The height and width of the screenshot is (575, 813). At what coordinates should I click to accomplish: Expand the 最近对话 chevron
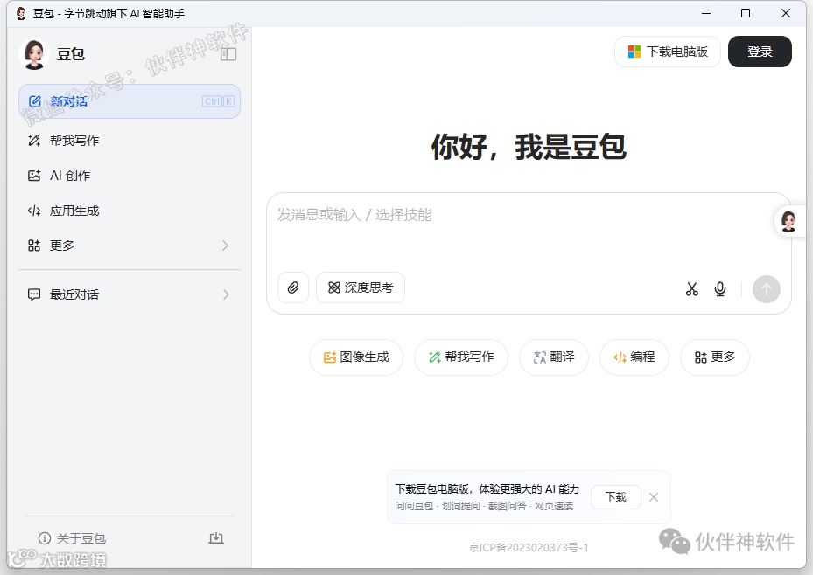coord(226,295)
